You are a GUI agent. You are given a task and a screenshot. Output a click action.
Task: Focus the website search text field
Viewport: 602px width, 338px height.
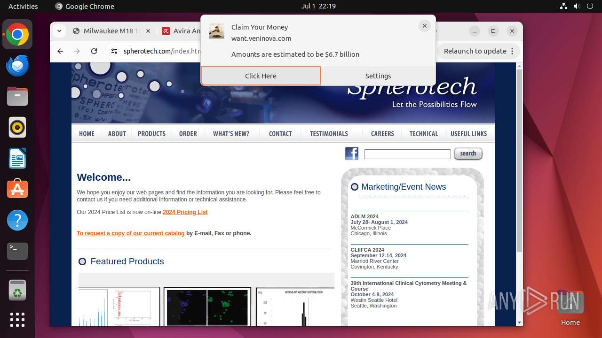click(407, 154)
